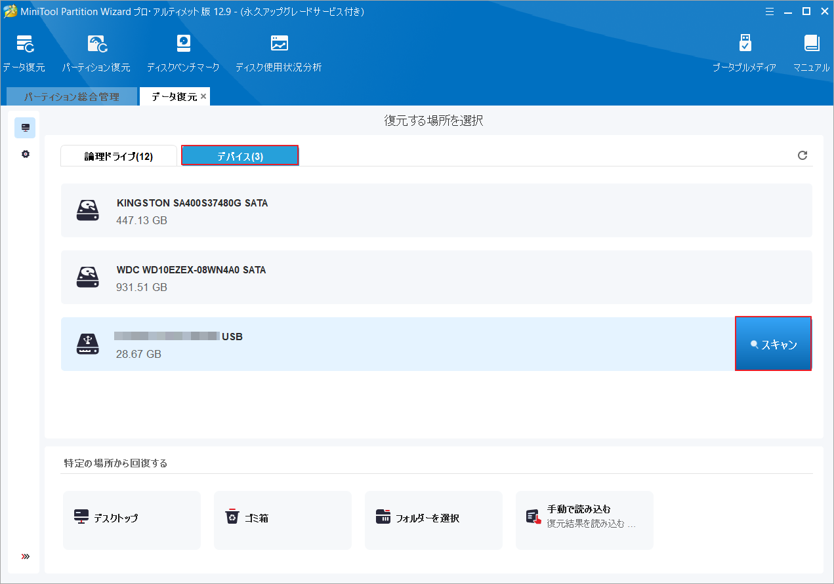Choose フォルダーを選択 location

[x=434, y=520]
